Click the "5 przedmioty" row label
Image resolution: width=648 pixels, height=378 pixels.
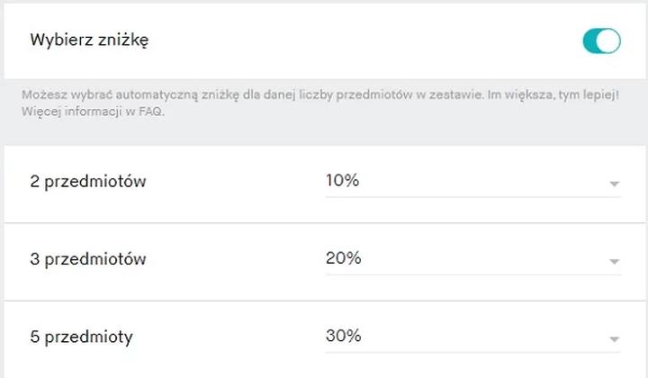tap(81, 337)
